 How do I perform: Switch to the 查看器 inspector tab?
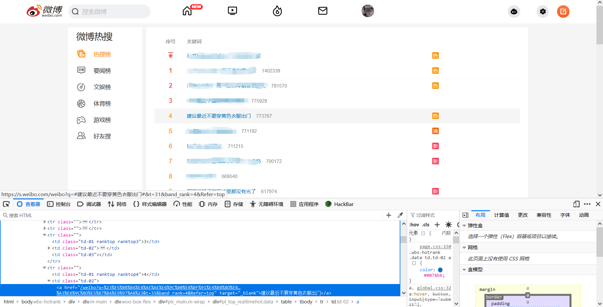click(x=29, y=204)
